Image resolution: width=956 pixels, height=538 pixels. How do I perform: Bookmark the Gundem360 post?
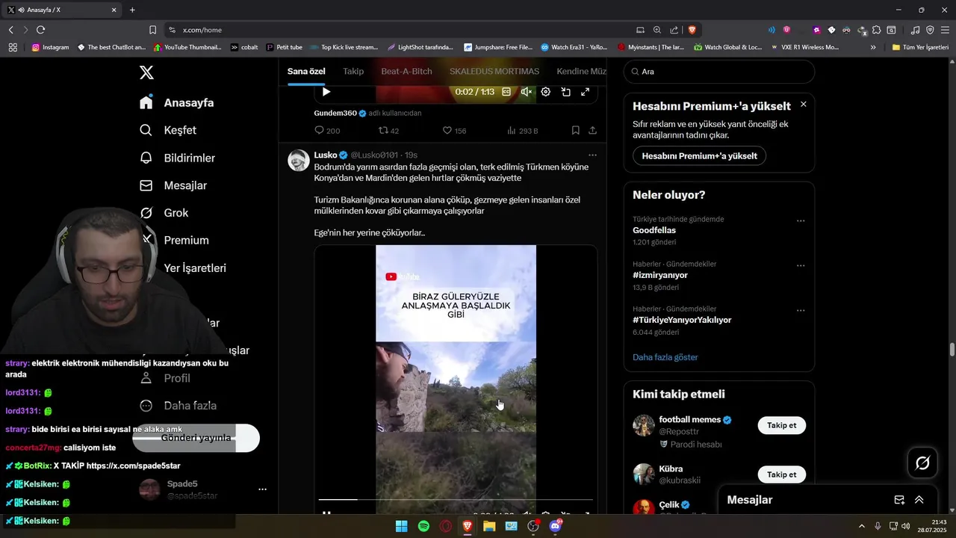[x=575, y=130]
